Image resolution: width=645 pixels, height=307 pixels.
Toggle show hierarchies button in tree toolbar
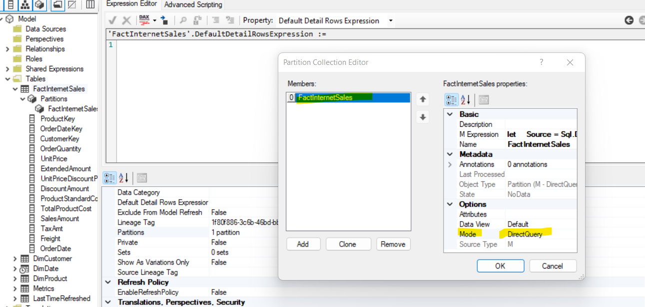(25, 4)
